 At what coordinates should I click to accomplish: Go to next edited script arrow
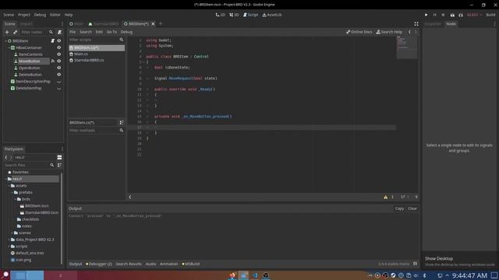pyautogui.click(x=416, y=32)
